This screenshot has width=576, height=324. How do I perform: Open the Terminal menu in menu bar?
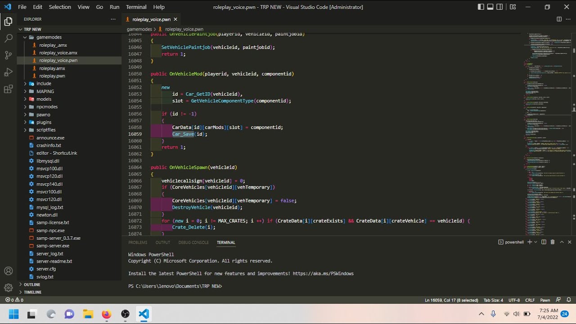136,7
